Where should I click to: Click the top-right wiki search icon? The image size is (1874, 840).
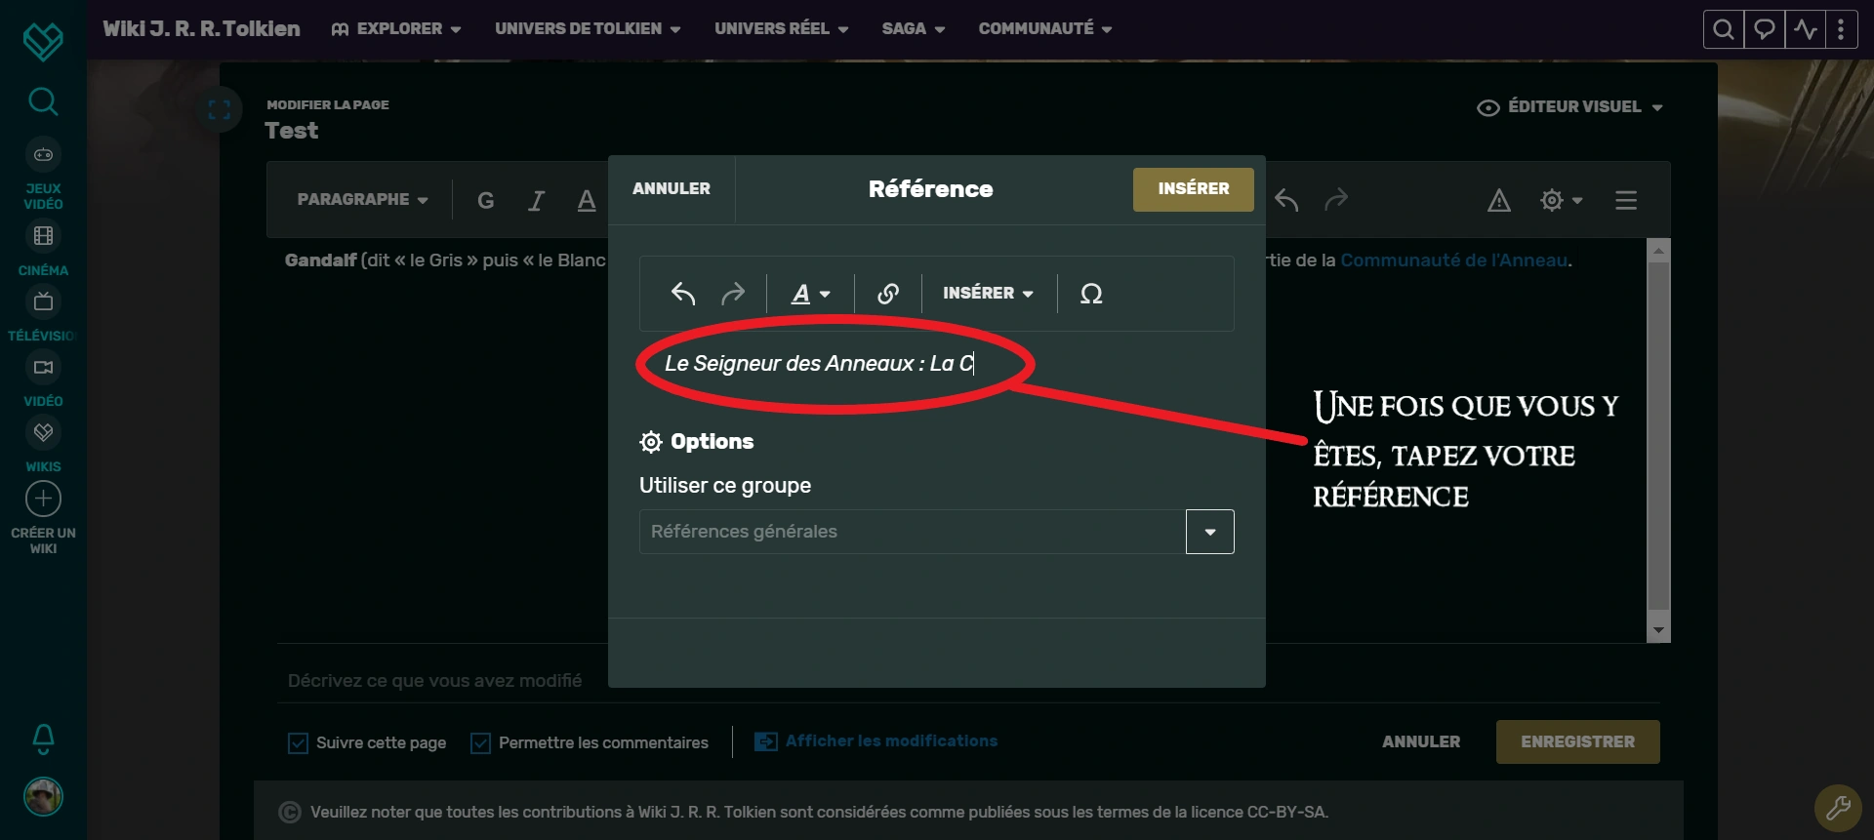pos(1724,29)
